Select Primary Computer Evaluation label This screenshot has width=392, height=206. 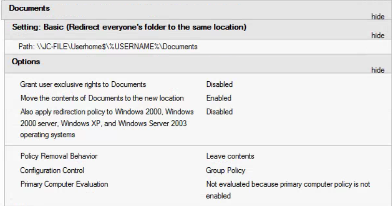(64, 184)
